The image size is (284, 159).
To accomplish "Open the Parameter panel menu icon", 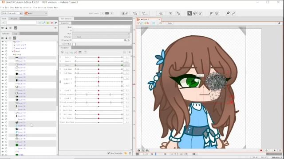I will coord(130,52).
